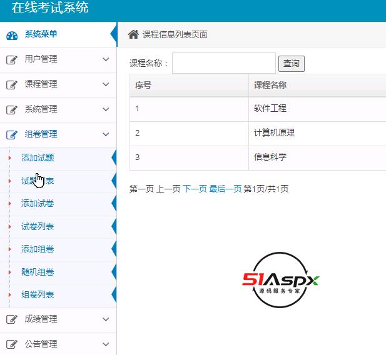Collapse the 组卷管理 chevron
The width and height of the screenshot is (386, 355).
tap(106, 134)
